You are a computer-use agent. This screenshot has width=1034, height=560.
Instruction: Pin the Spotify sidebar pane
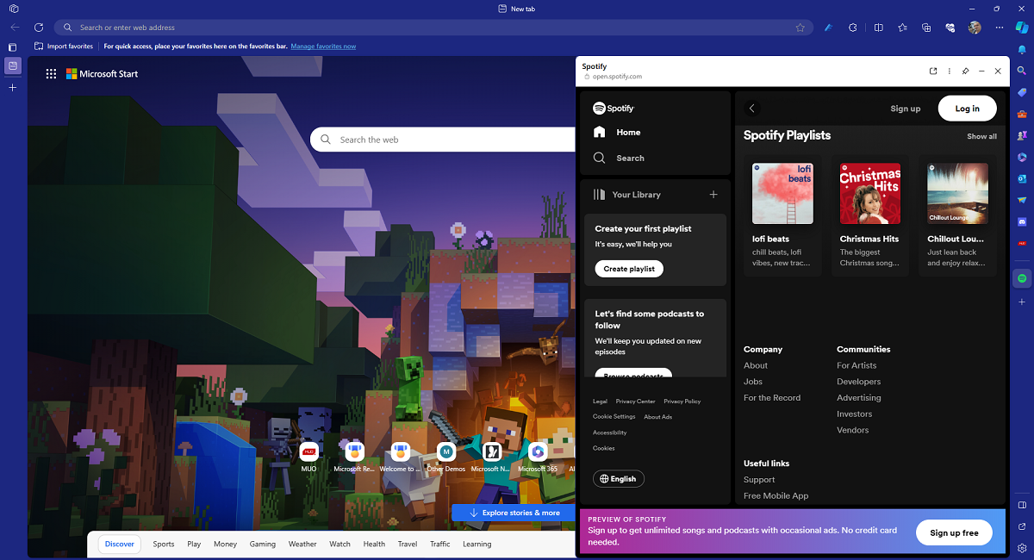965,71
